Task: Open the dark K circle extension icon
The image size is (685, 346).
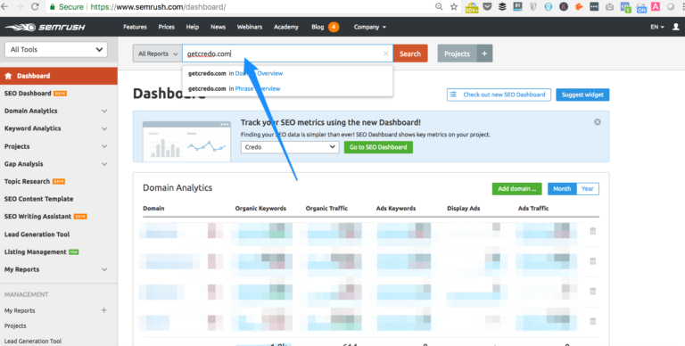Action: click(564, 6)
